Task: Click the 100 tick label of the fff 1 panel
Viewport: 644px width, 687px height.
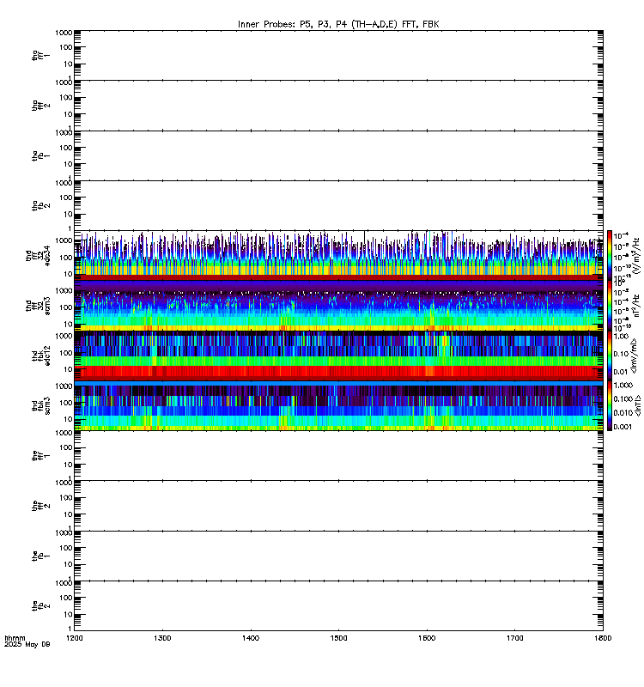Action: [x=66, y=447]
